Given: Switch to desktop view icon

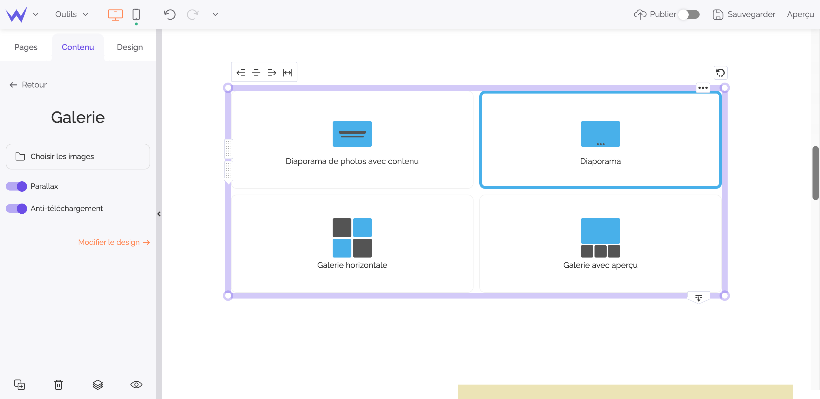Looking at the screenshot, I should 115,15.
